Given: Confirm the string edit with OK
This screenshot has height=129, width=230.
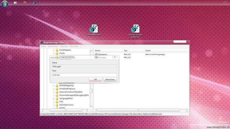Looking at the screenshot, I should pos(95,80).
